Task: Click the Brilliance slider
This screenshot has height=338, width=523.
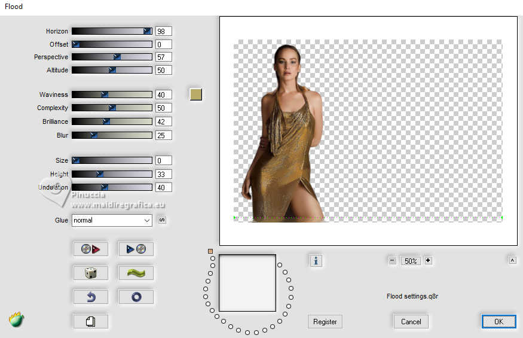Action: pos(112,121)
